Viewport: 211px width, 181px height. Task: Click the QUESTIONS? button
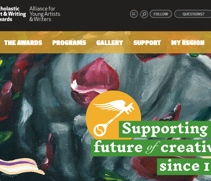pyautogui.click(x=193, y=14)
